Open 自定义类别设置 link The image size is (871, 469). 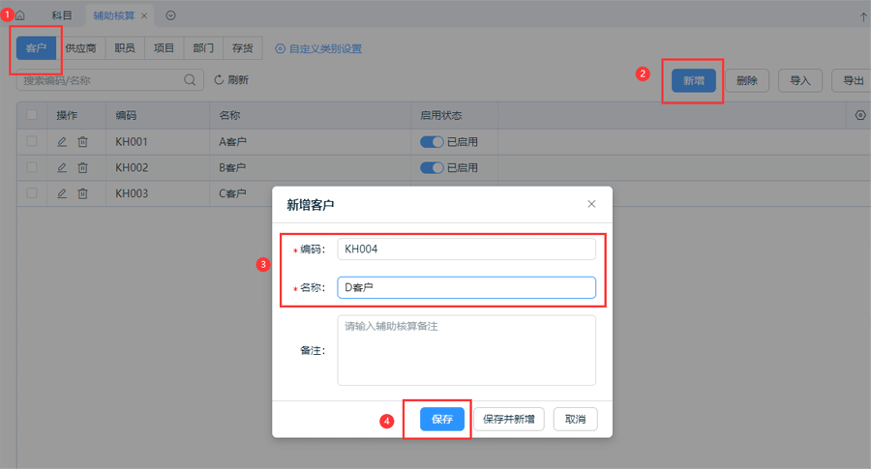click(x=318, y=48)
